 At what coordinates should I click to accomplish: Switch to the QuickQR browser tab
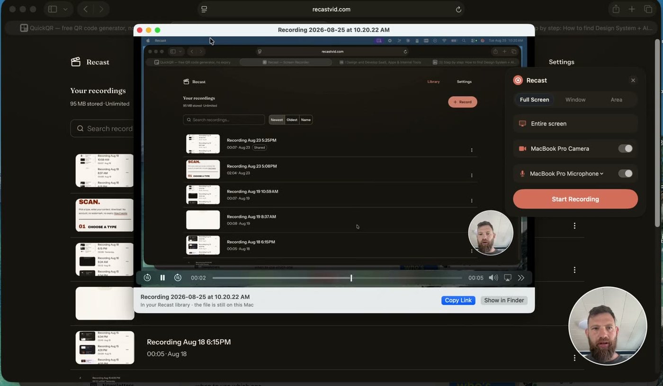point(77,28)
